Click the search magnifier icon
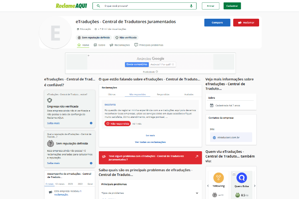The height and width of the screenshot is (199, 299). coord(98,6)
